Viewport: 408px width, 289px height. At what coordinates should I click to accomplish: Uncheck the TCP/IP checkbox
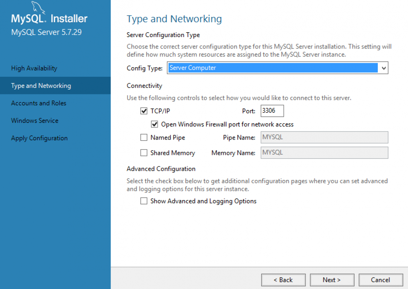pos(144,111)
